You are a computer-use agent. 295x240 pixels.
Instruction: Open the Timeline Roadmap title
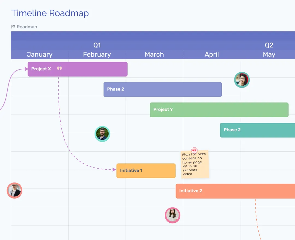click(x=50, y=13)
